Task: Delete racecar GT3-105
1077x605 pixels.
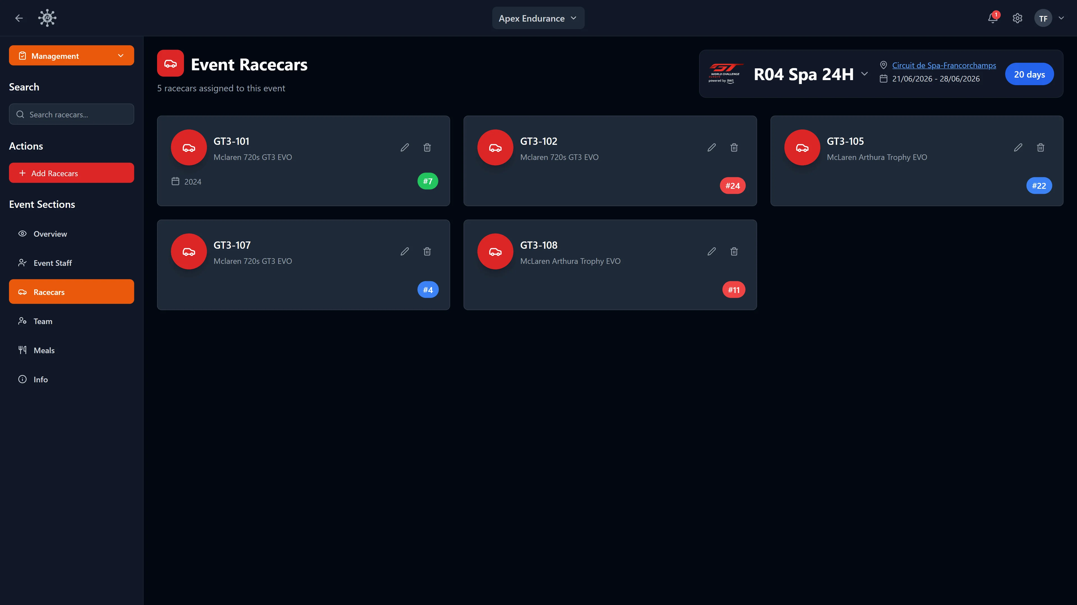Action: (x=1041, y=147)
